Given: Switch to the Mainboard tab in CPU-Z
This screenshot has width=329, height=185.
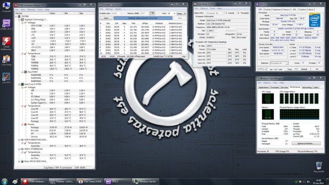Looking at the screenshot, I should coord(277,9).
